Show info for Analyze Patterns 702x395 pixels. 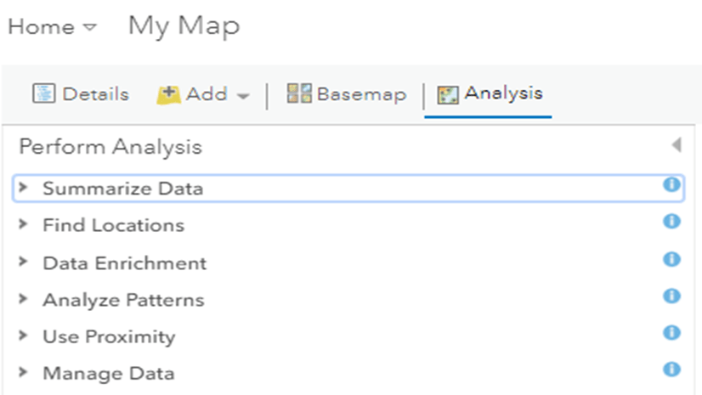pyautogui.click(x=671, y=296)
